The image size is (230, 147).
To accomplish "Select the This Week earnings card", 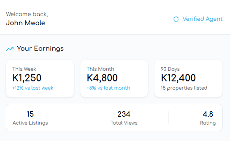I will (40, 79).
